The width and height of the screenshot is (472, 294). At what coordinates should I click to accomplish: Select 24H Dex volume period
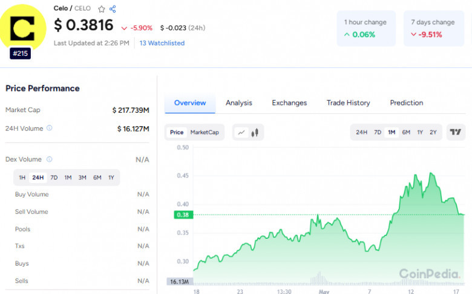coord(38,178)
